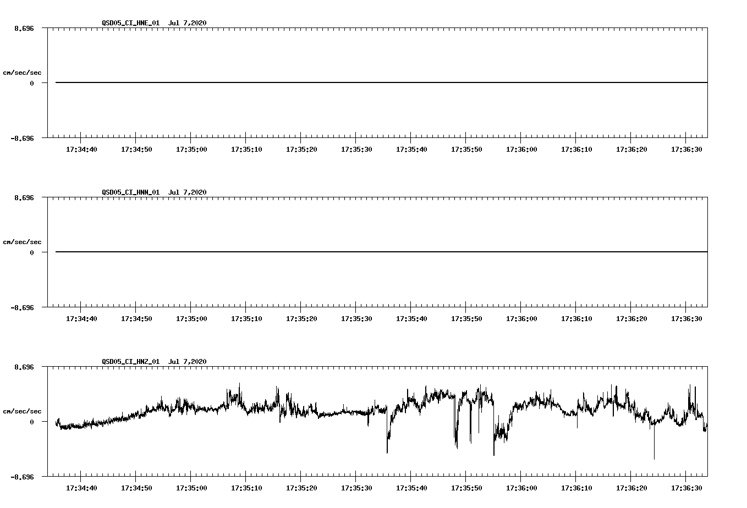
Task: Click the 17:35:10 time label under HNN plot
Action: 246,318
